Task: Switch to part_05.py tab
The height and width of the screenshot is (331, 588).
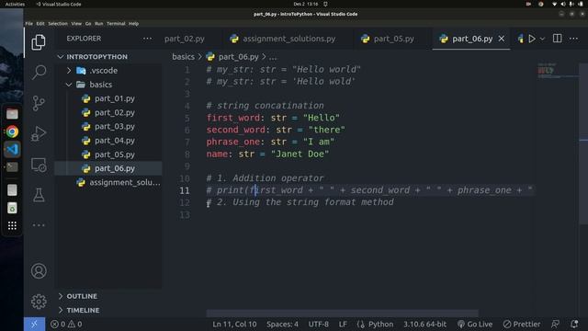Action: click(x=388, y=39)
